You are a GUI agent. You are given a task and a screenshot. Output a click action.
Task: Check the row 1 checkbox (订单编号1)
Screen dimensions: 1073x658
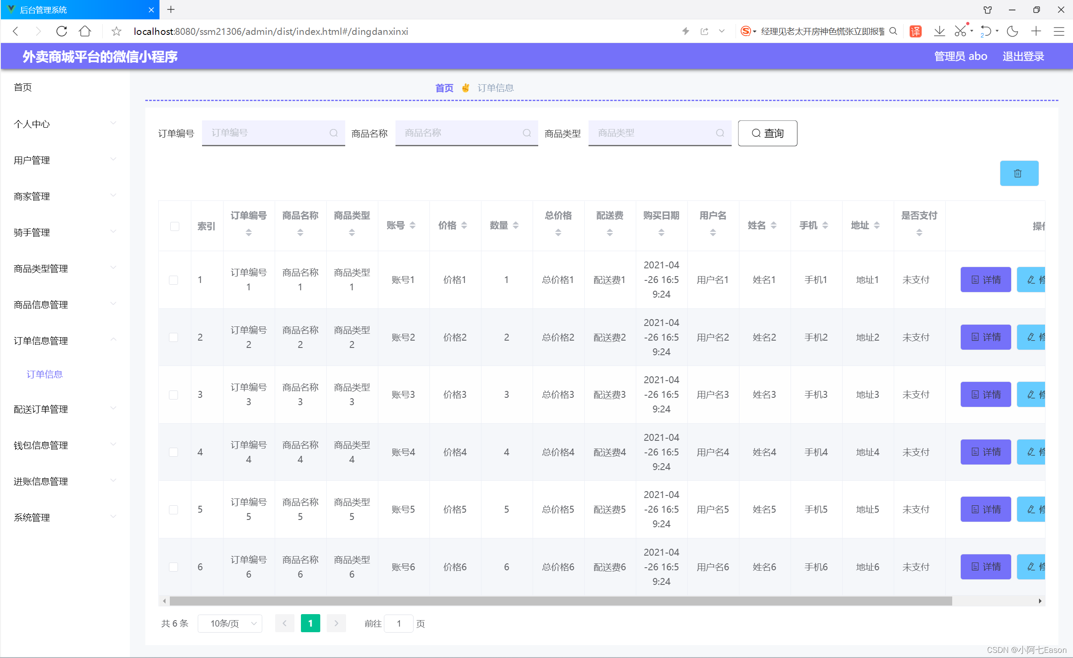173,280
